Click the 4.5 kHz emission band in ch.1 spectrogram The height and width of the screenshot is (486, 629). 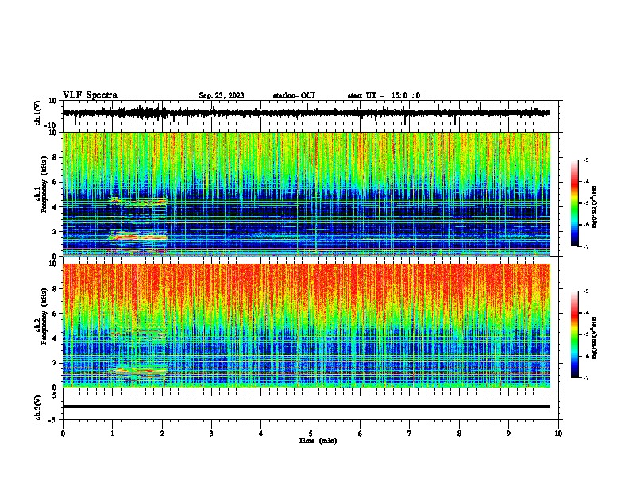coord(137,200)
